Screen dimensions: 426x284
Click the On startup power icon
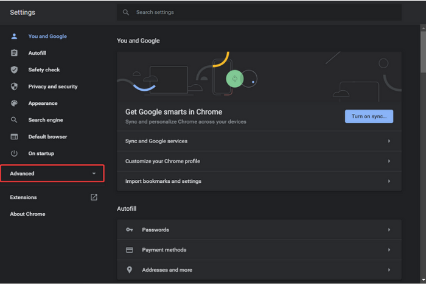14,154
